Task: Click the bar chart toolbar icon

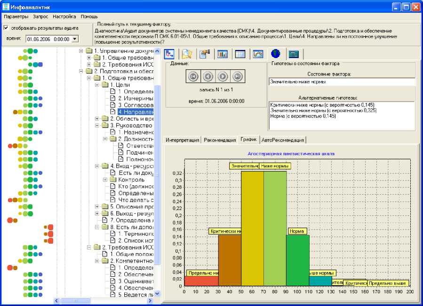Action: click(222, 54)
